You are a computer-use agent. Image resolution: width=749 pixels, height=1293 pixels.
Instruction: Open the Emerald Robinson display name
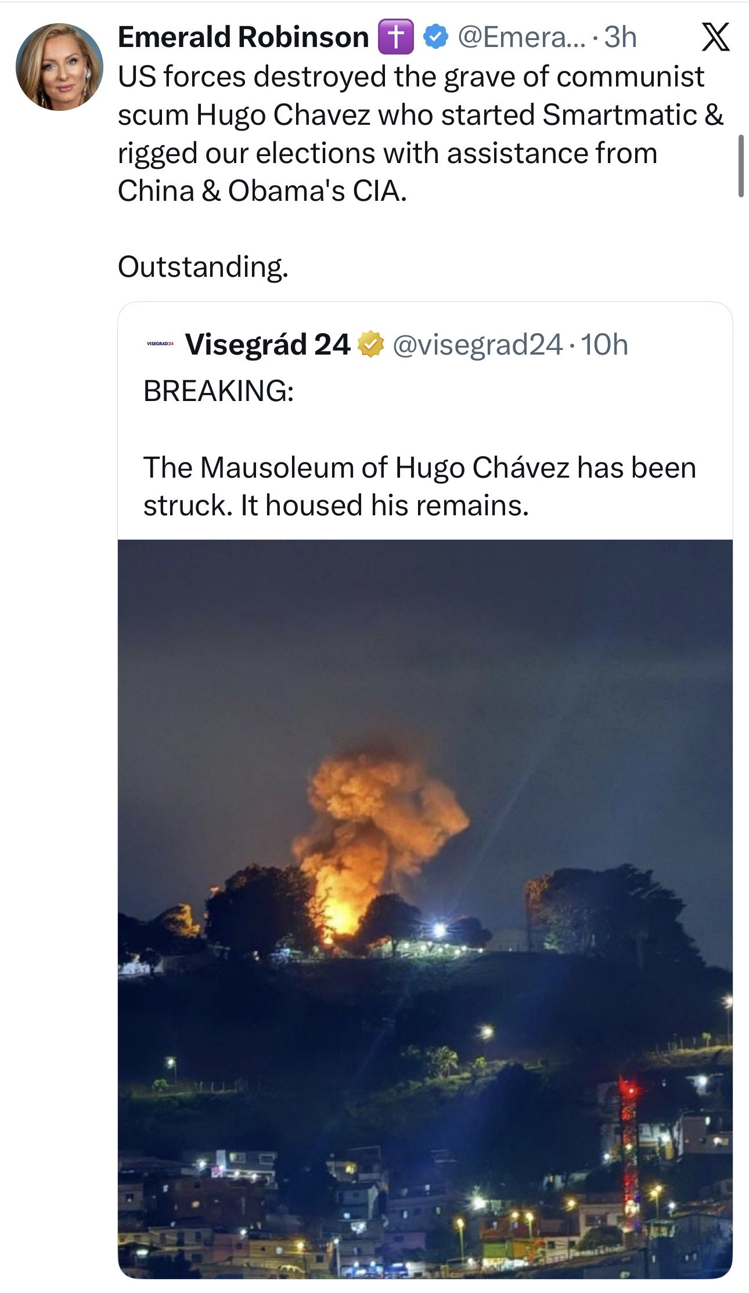coord(243,37)
